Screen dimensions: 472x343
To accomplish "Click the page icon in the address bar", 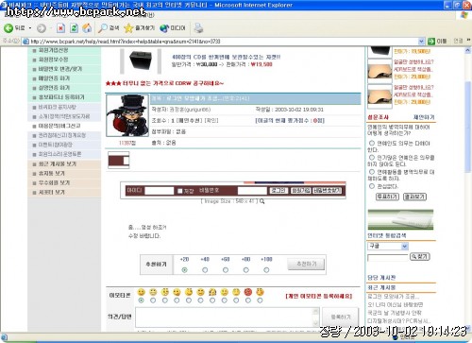I will pyautogui.click(x=26, y=42).
